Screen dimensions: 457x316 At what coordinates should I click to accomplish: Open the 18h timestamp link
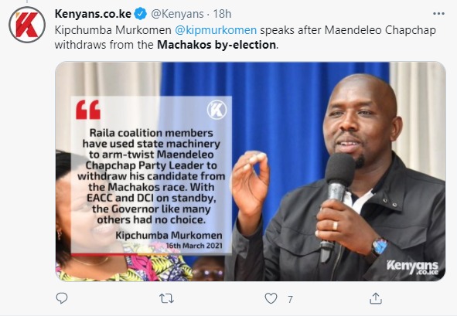[222, 14]
